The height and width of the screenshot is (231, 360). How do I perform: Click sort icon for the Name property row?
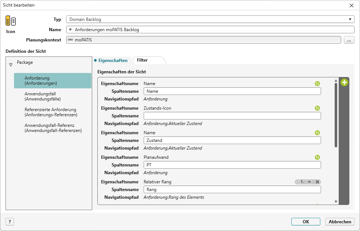pyautogui.click(x=317, y=84)
